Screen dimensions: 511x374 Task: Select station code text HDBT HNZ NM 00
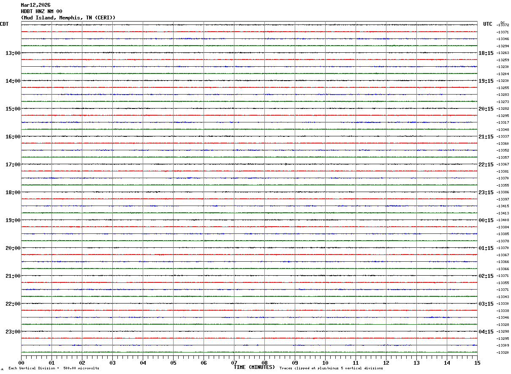click(x=41, y=11)
